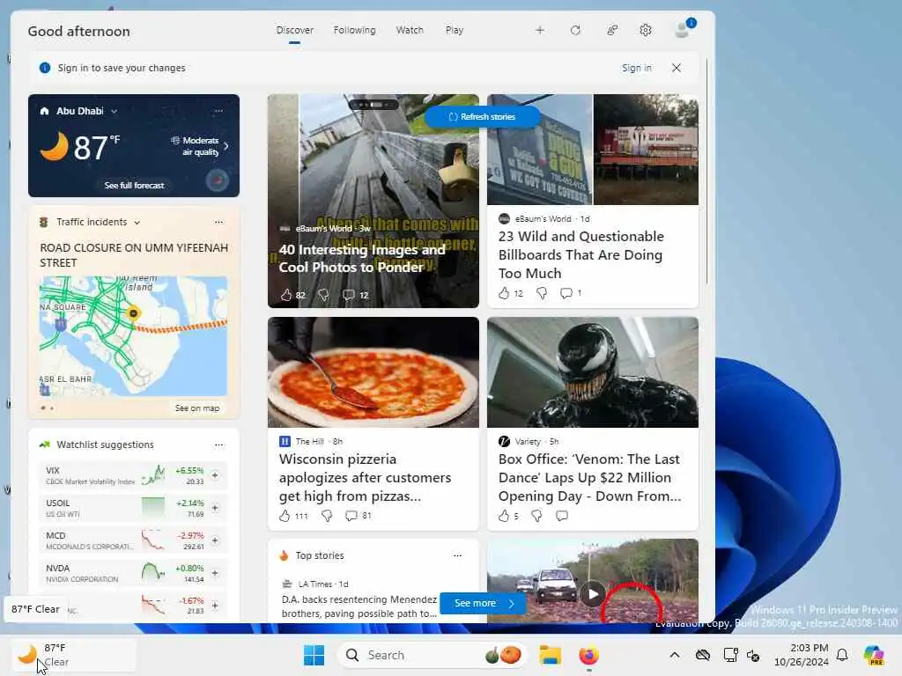Open File Explorer from taskbar
Viewport: 902px width, 676px height.
[550, 655]
